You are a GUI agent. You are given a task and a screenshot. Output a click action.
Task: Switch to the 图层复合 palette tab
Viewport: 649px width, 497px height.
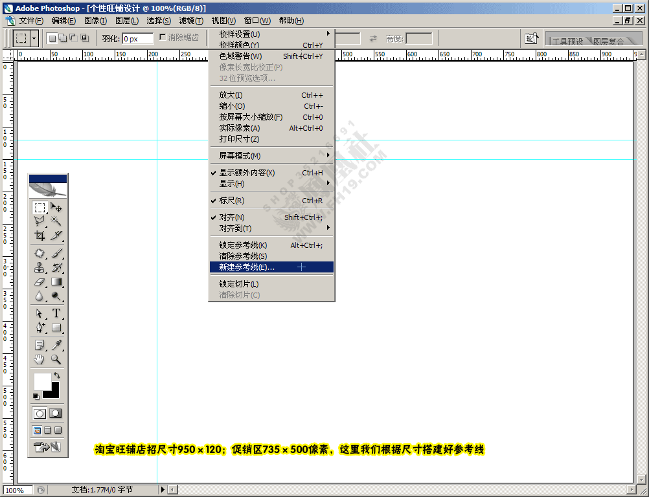point(608,41)
